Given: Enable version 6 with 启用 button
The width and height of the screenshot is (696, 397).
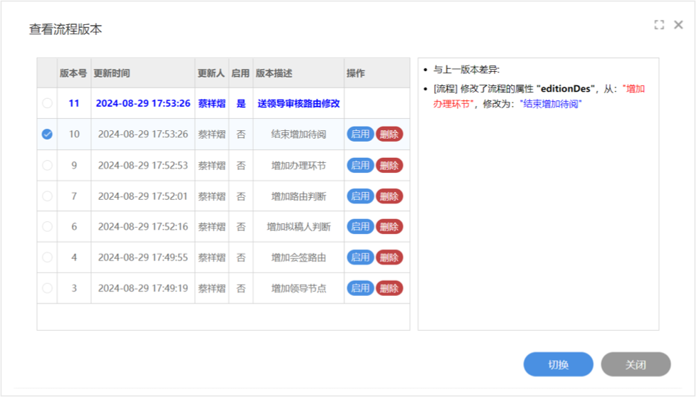Looking at the screenshot, I should [x=360, y=226].
